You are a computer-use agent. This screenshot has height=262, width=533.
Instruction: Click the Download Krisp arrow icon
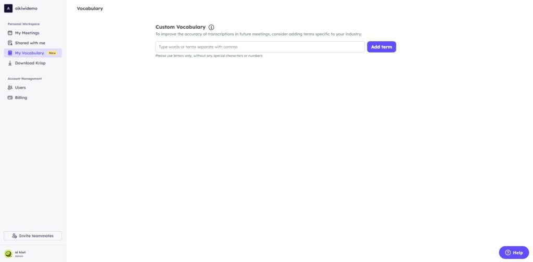tap(10, 63)
